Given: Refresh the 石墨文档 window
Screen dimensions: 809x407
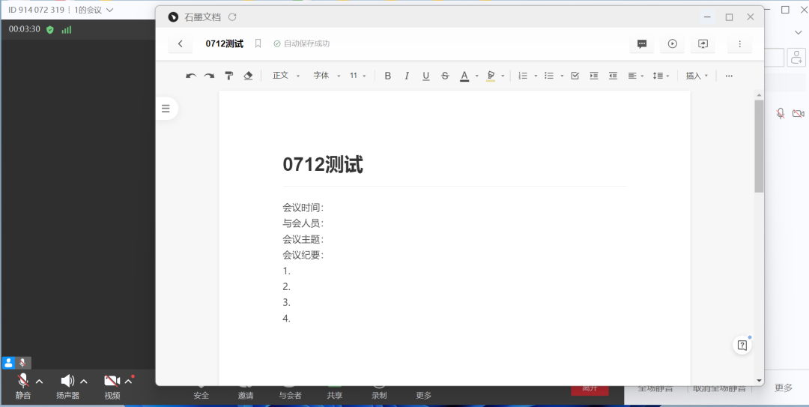Looking at the screenshot, I should point(232,17).
